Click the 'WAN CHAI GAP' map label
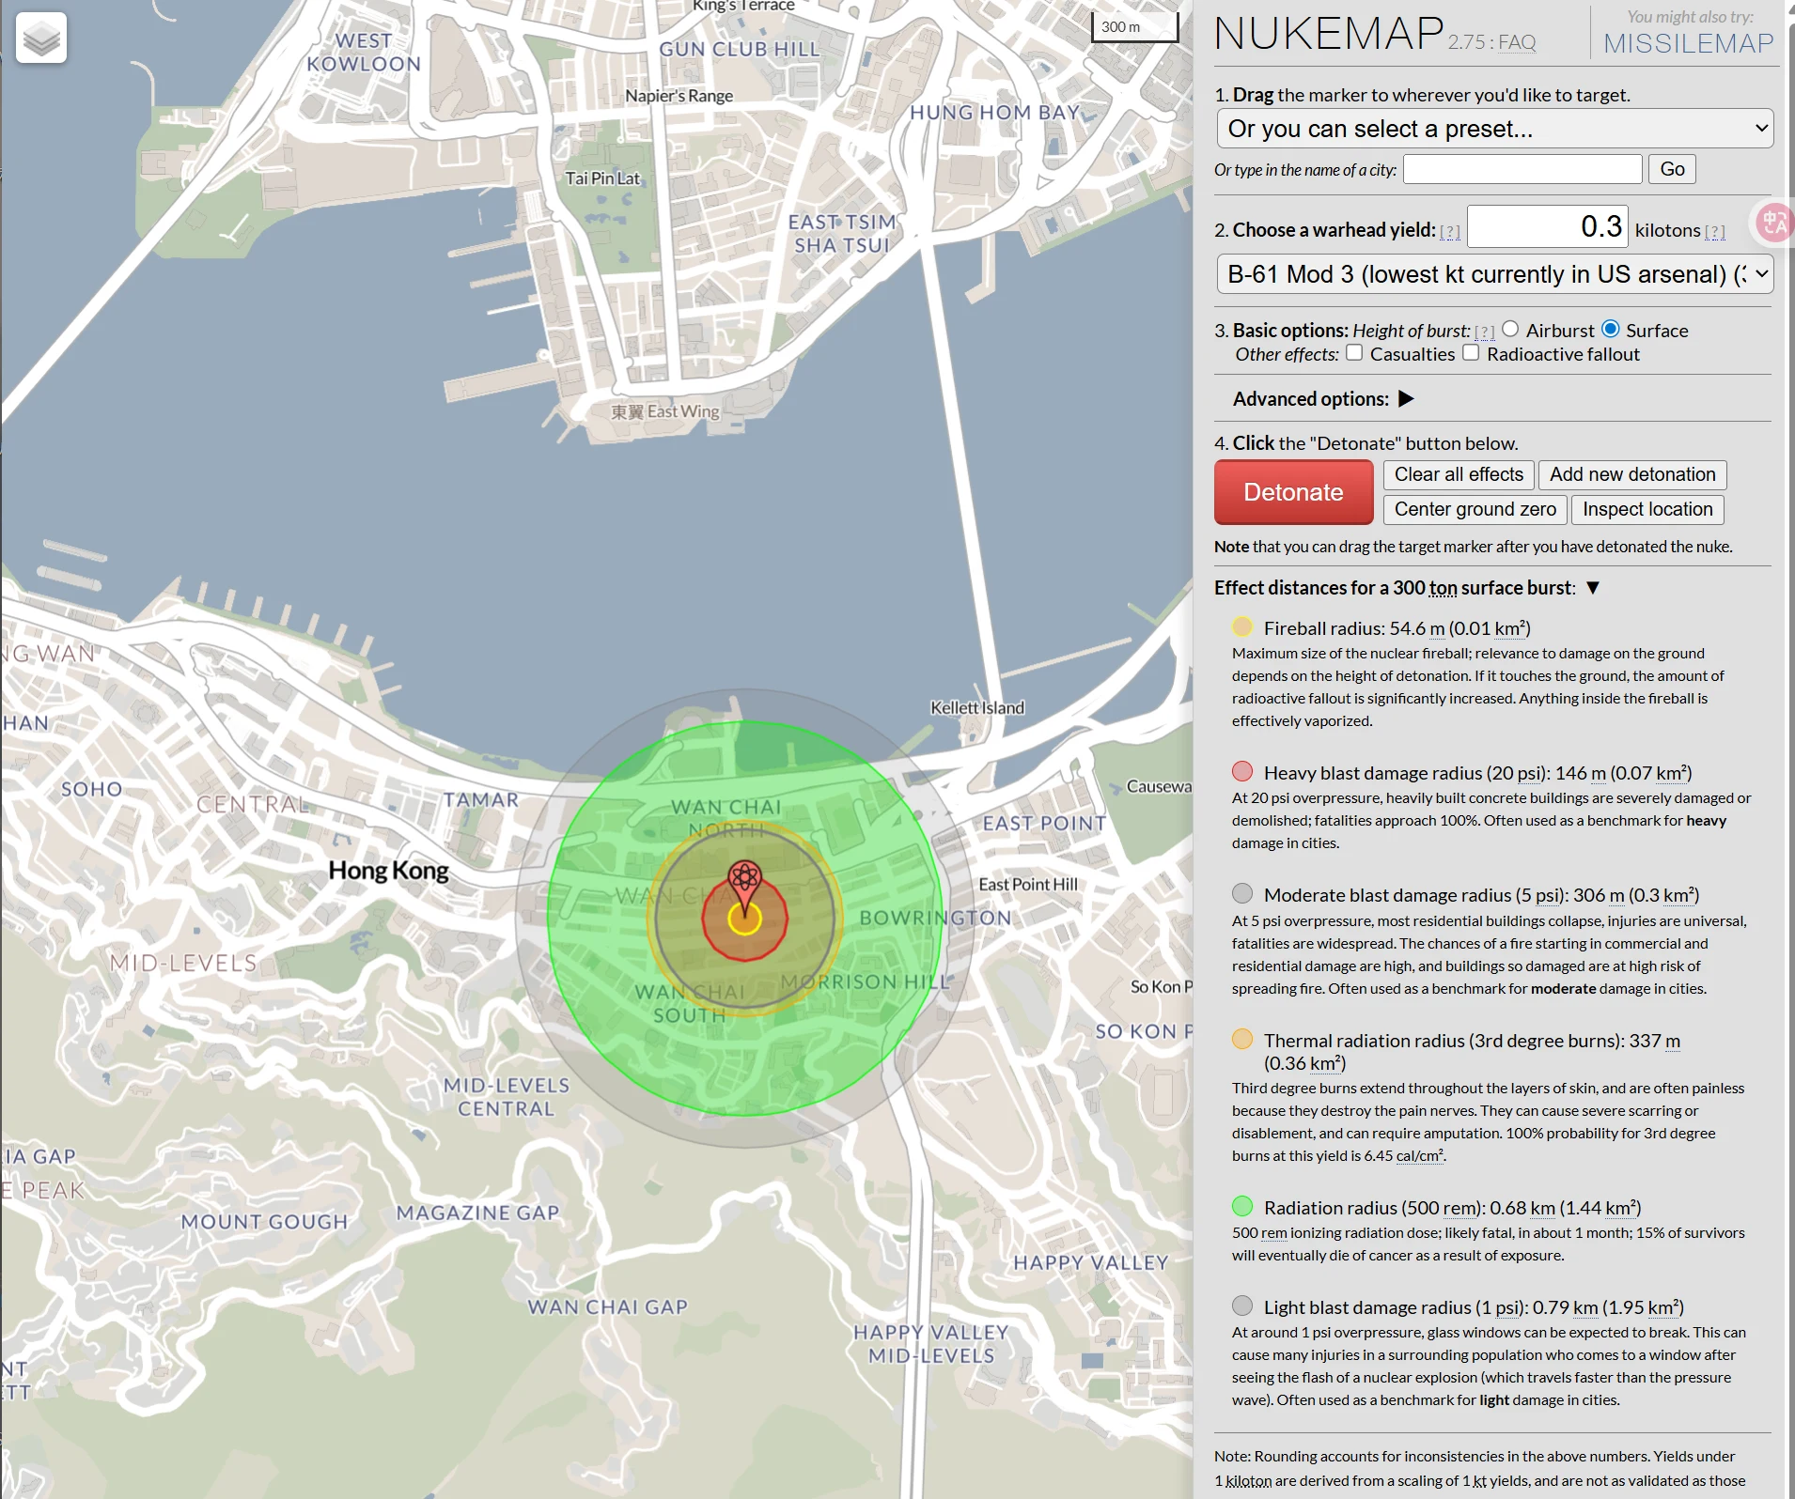Screen dimensions: 1795x1499 [607, 1307]
